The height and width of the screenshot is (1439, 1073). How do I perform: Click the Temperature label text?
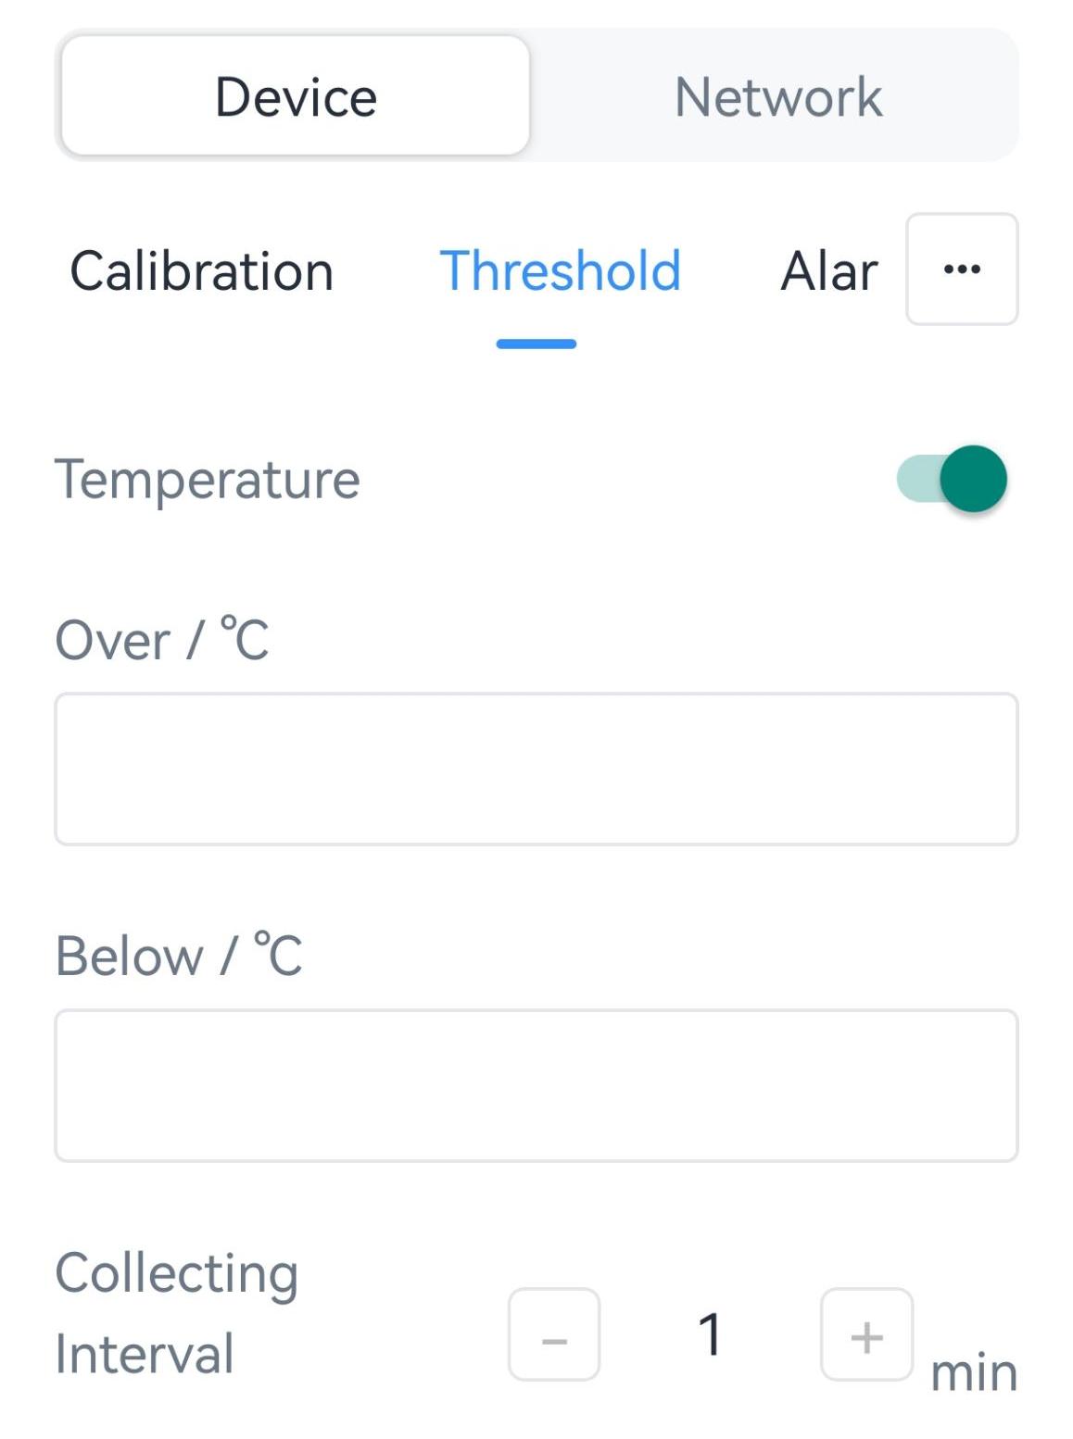point(207,480)
